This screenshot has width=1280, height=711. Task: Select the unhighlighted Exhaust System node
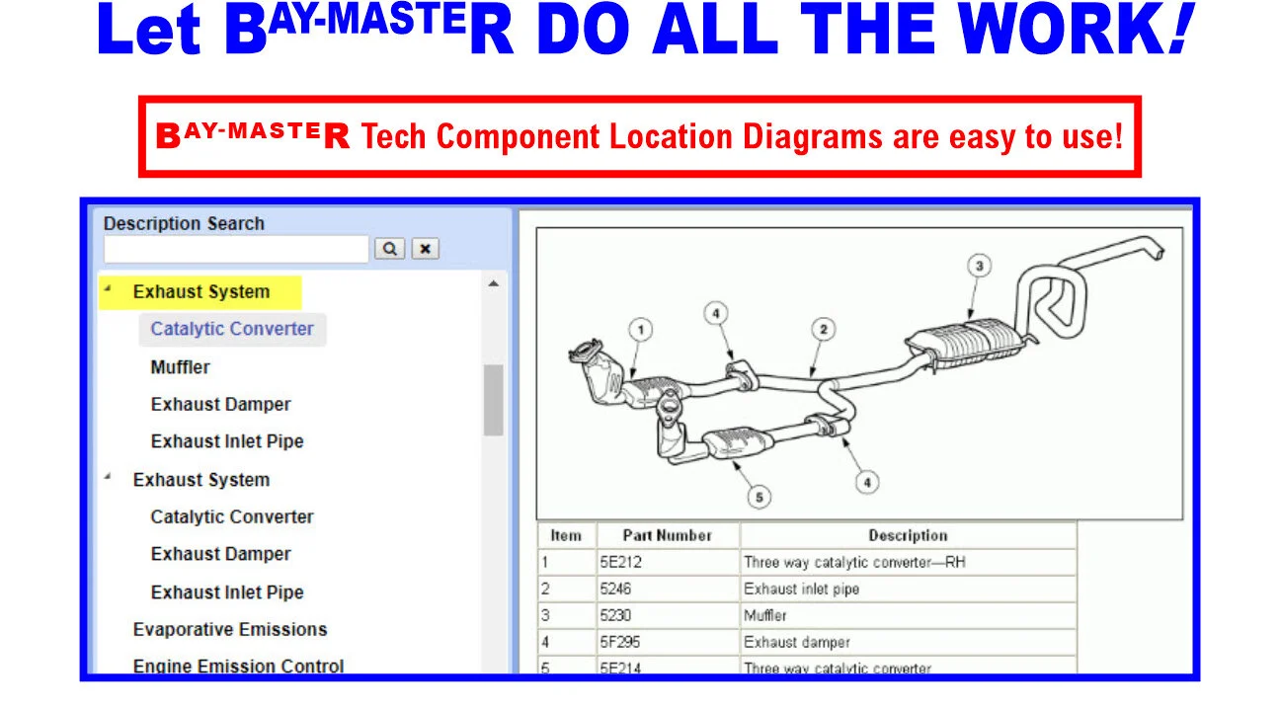point(201,480)
